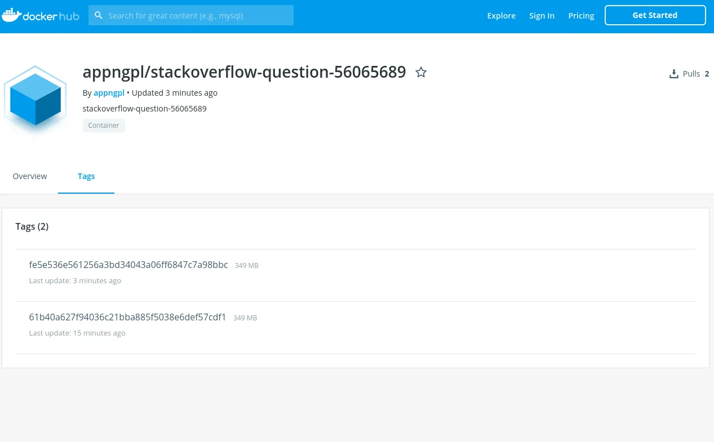This screenshot has height=442, width=714.
Task: Star the repository with the star icon
Action: pos(421,72)
